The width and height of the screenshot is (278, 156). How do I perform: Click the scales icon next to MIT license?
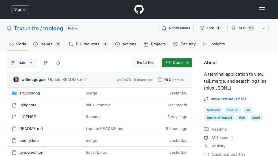click(206, 138)
